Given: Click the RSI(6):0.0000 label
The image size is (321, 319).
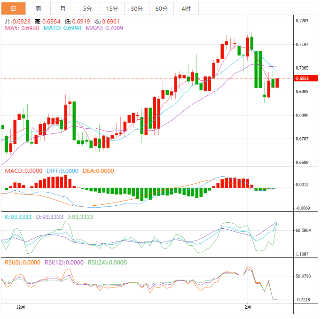Looking at the screenshot, I should 23,263.
